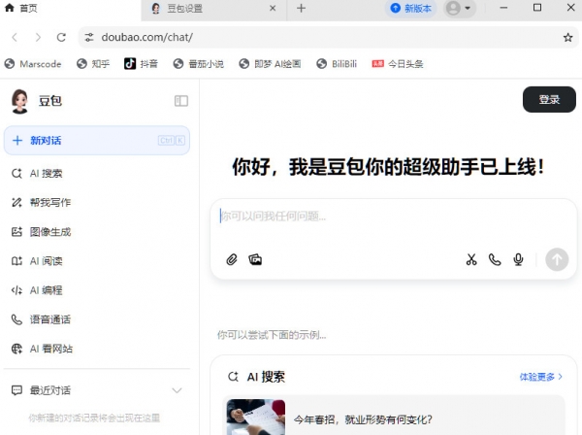The image size is (582, 435).
Task: Open a new tab with plus button
Action: (x=302, y=8)
